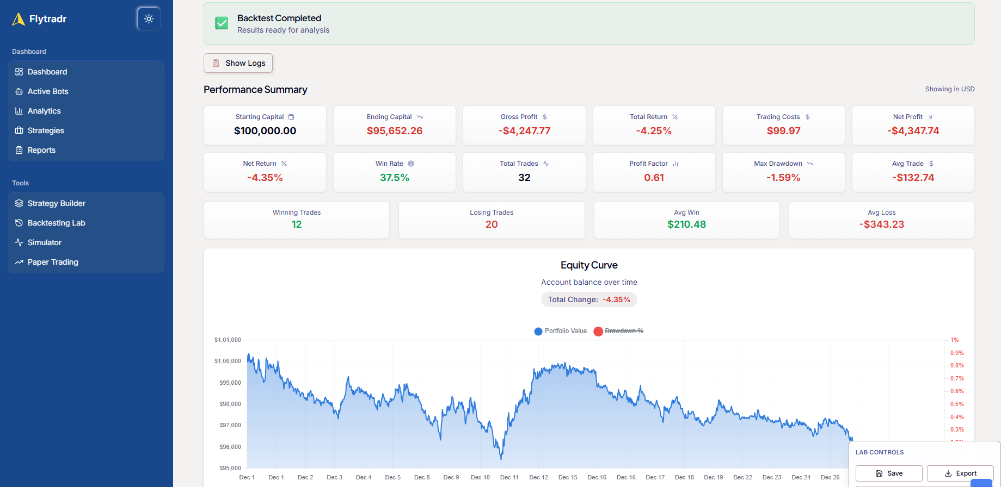Save the backtest in Lab Controls
This screenshot has width=1001, height=487.
coord(888,473)
